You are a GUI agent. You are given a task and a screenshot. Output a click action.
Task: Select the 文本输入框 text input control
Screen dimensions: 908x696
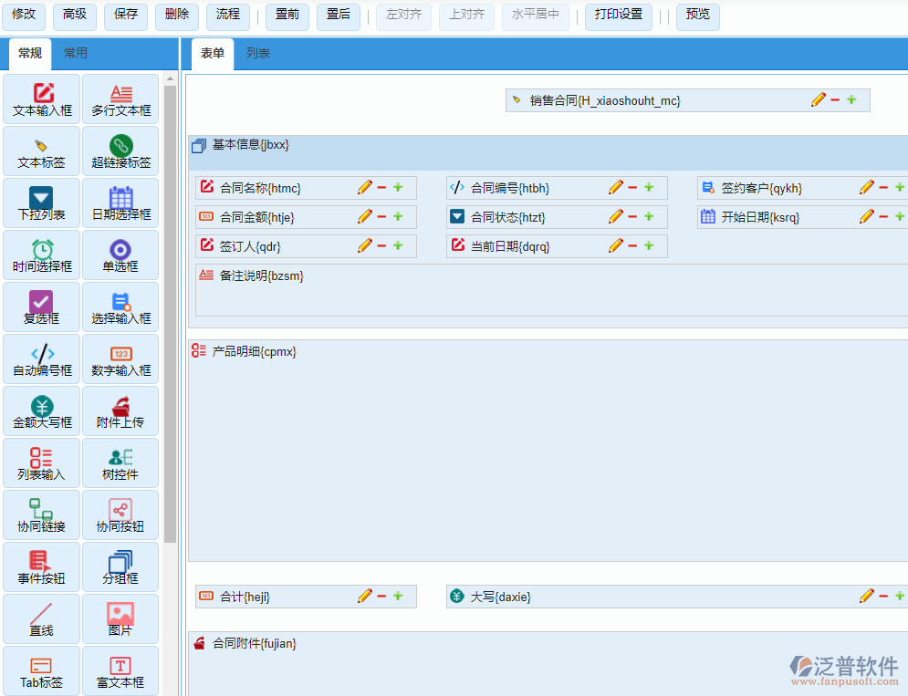coord(43,99)
